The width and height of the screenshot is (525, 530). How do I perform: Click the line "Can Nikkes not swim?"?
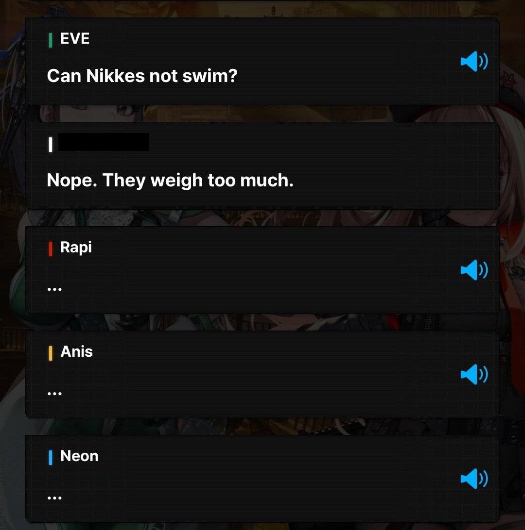pyautogui.click(x=142, y=76)
